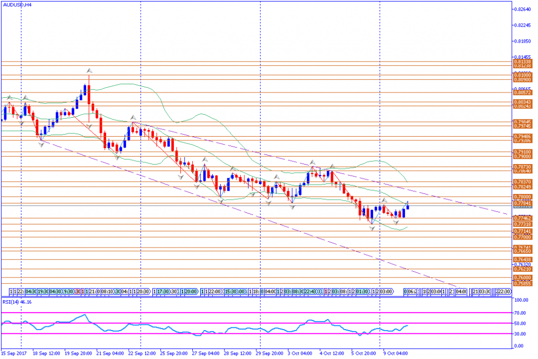Click the 0.79100 price level label
Image resolution: width=538 pixels, height=359 pixels.
point(523,151)
